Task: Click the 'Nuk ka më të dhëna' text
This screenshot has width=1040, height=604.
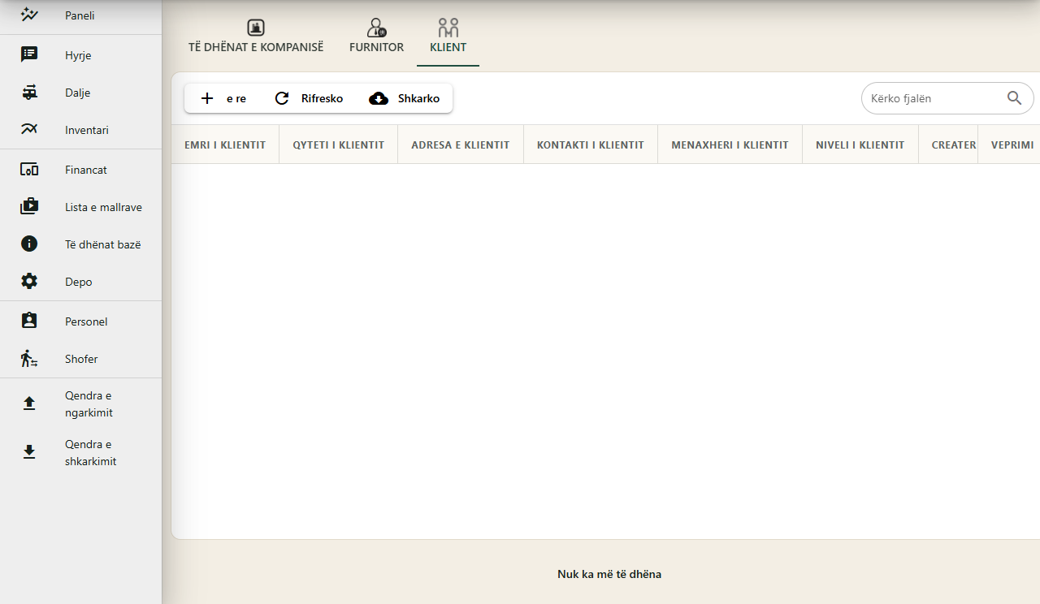Action: point(609,574)
